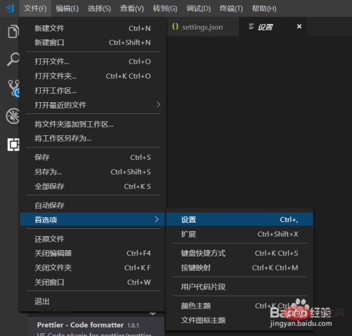Select 设置 in the preferences submenu

240,220
